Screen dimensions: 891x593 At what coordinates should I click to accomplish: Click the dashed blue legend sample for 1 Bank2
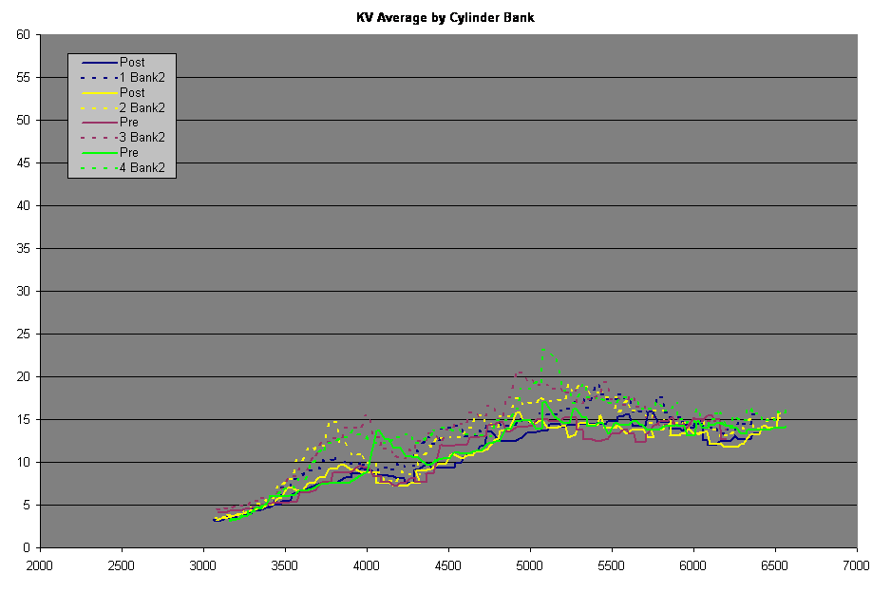coord(100,78)
